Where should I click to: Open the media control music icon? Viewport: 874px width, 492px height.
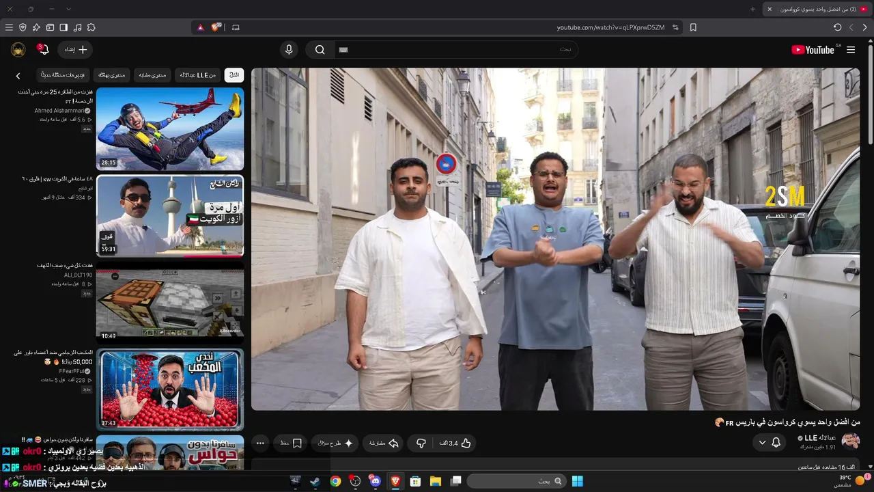pos(77,27)
